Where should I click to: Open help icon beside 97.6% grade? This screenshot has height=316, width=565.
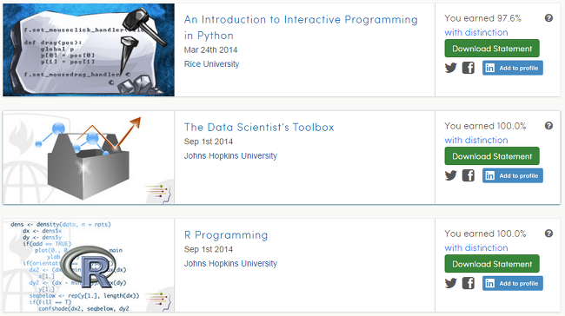548,18
